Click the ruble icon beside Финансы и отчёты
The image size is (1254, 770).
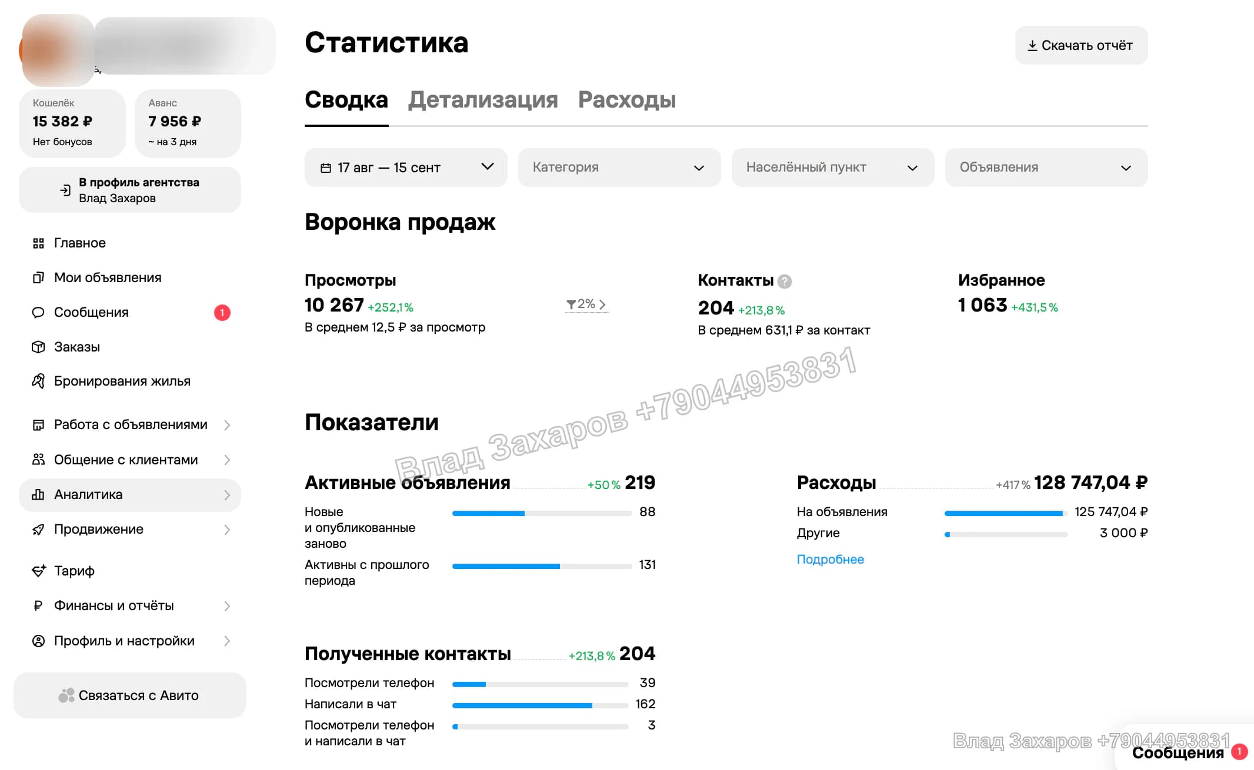38,605
